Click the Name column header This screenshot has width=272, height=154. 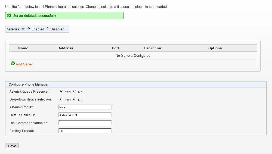tap(23, 48)
